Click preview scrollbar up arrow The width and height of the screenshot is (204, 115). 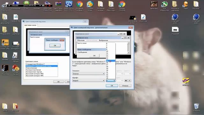[x=128, y=43]
